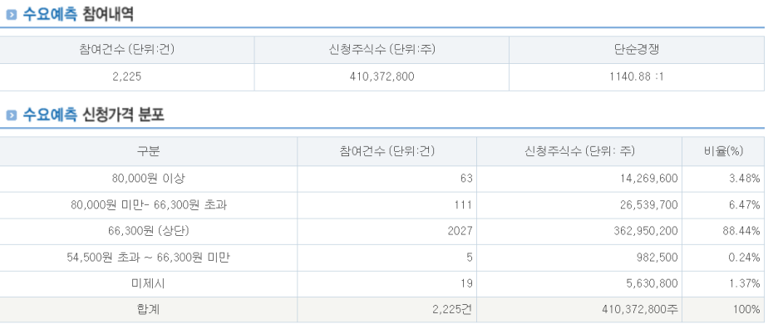Click the 비율(%) column header

pos(723,151)
